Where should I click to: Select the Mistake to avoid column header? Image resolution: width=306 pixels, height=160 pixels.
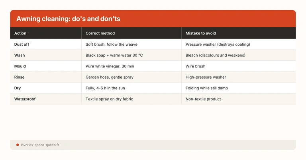(201, 33)
